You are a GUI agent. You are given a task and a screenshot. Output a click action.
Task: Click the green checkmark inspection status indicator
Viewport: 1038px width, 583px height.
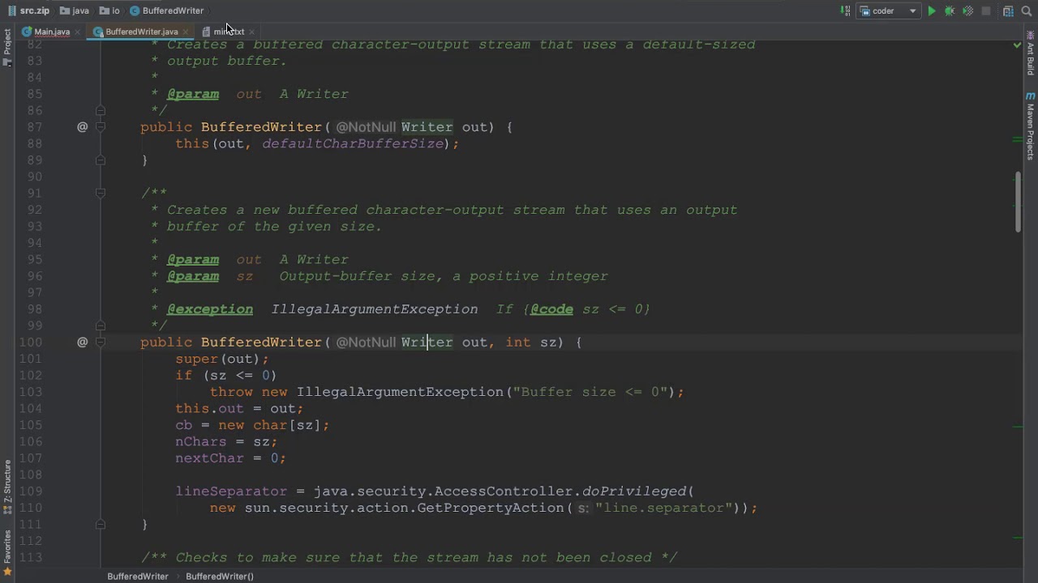[x=1018, y=45]
